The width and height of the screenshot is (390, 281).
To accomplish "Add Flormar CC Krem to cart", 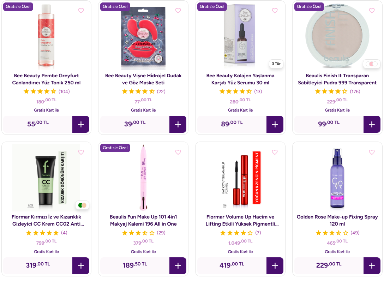I will pos(81,266).
